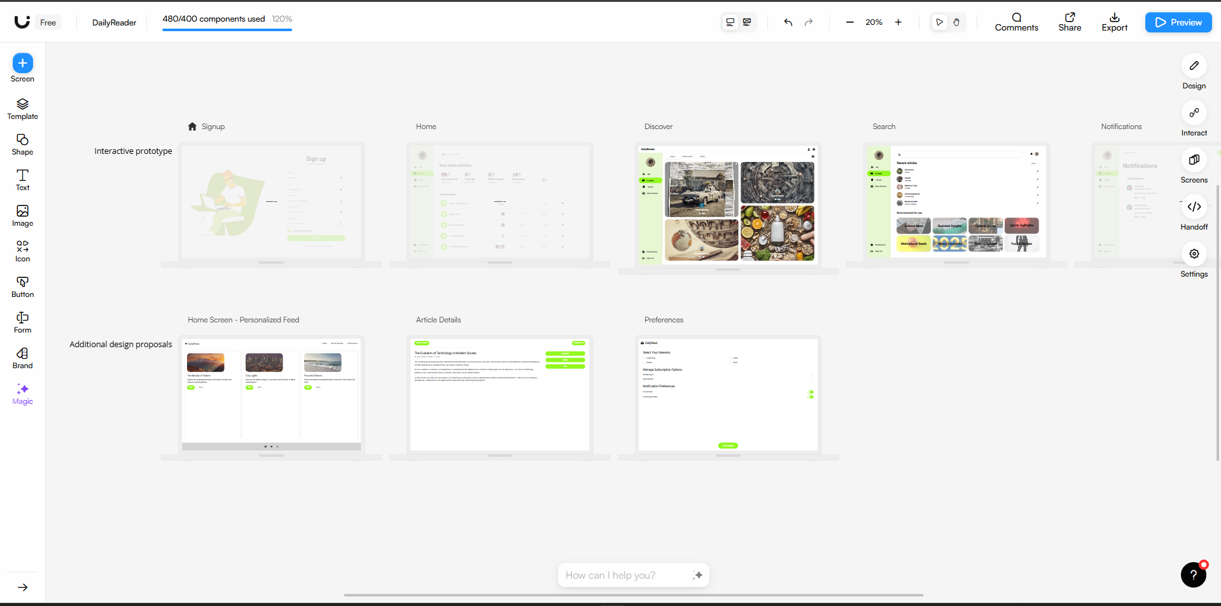Screen dimensions: 1221x606
Task: Click the 'How can I help you?' field
Action: 624,575
